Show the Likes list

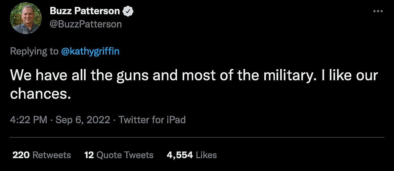click(x=206, y=155)
